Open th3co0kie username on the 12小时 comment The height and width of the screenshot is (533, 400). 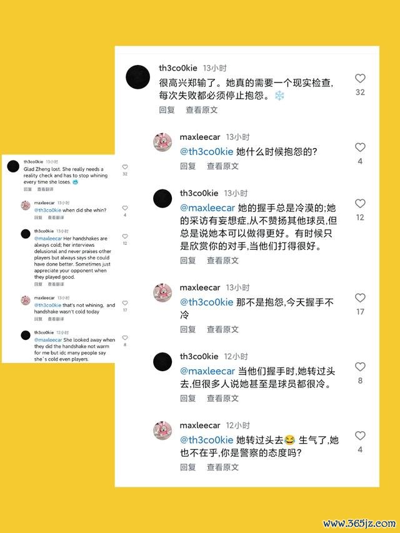coord(199,357)
